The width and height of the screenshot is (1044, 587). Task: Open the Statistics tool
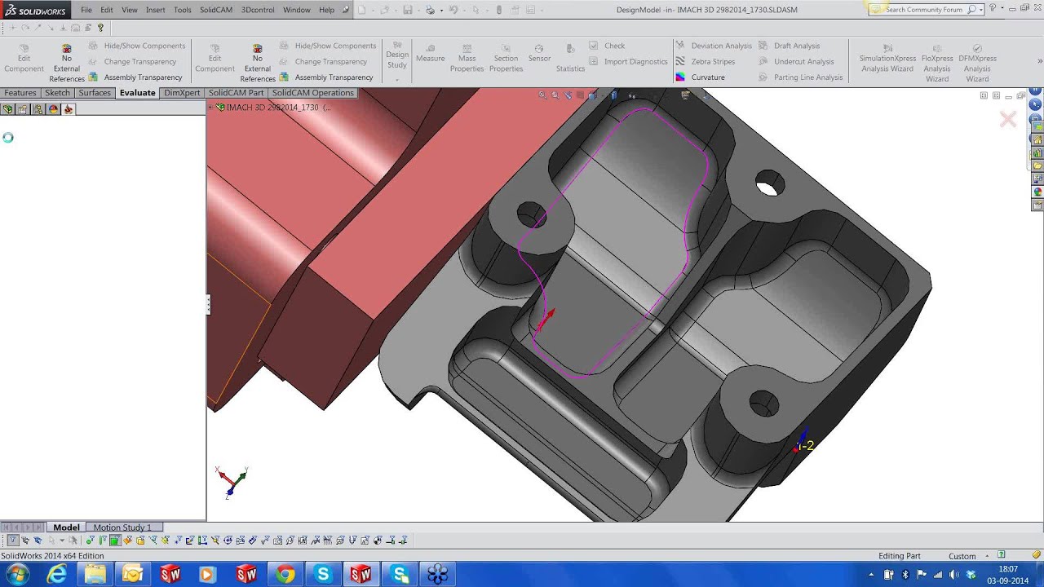tap(570, 58)
